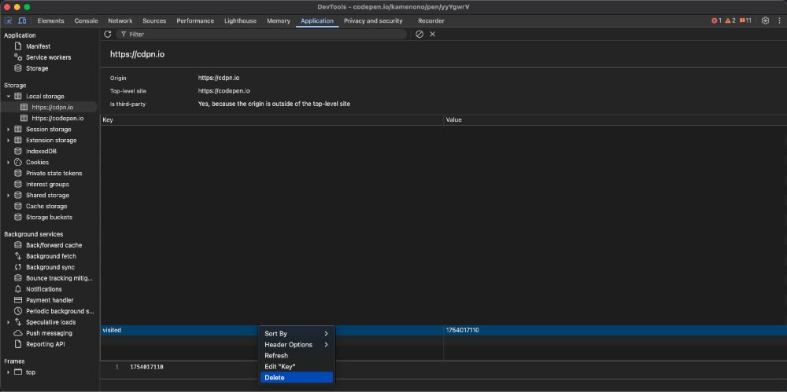
Task: Click the 1754017110 preview text below table
Action: click(x=146, y=368)
